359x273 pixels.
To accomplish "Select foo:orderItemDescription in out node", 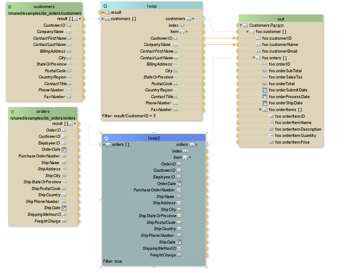I will (x=298, y=129).
